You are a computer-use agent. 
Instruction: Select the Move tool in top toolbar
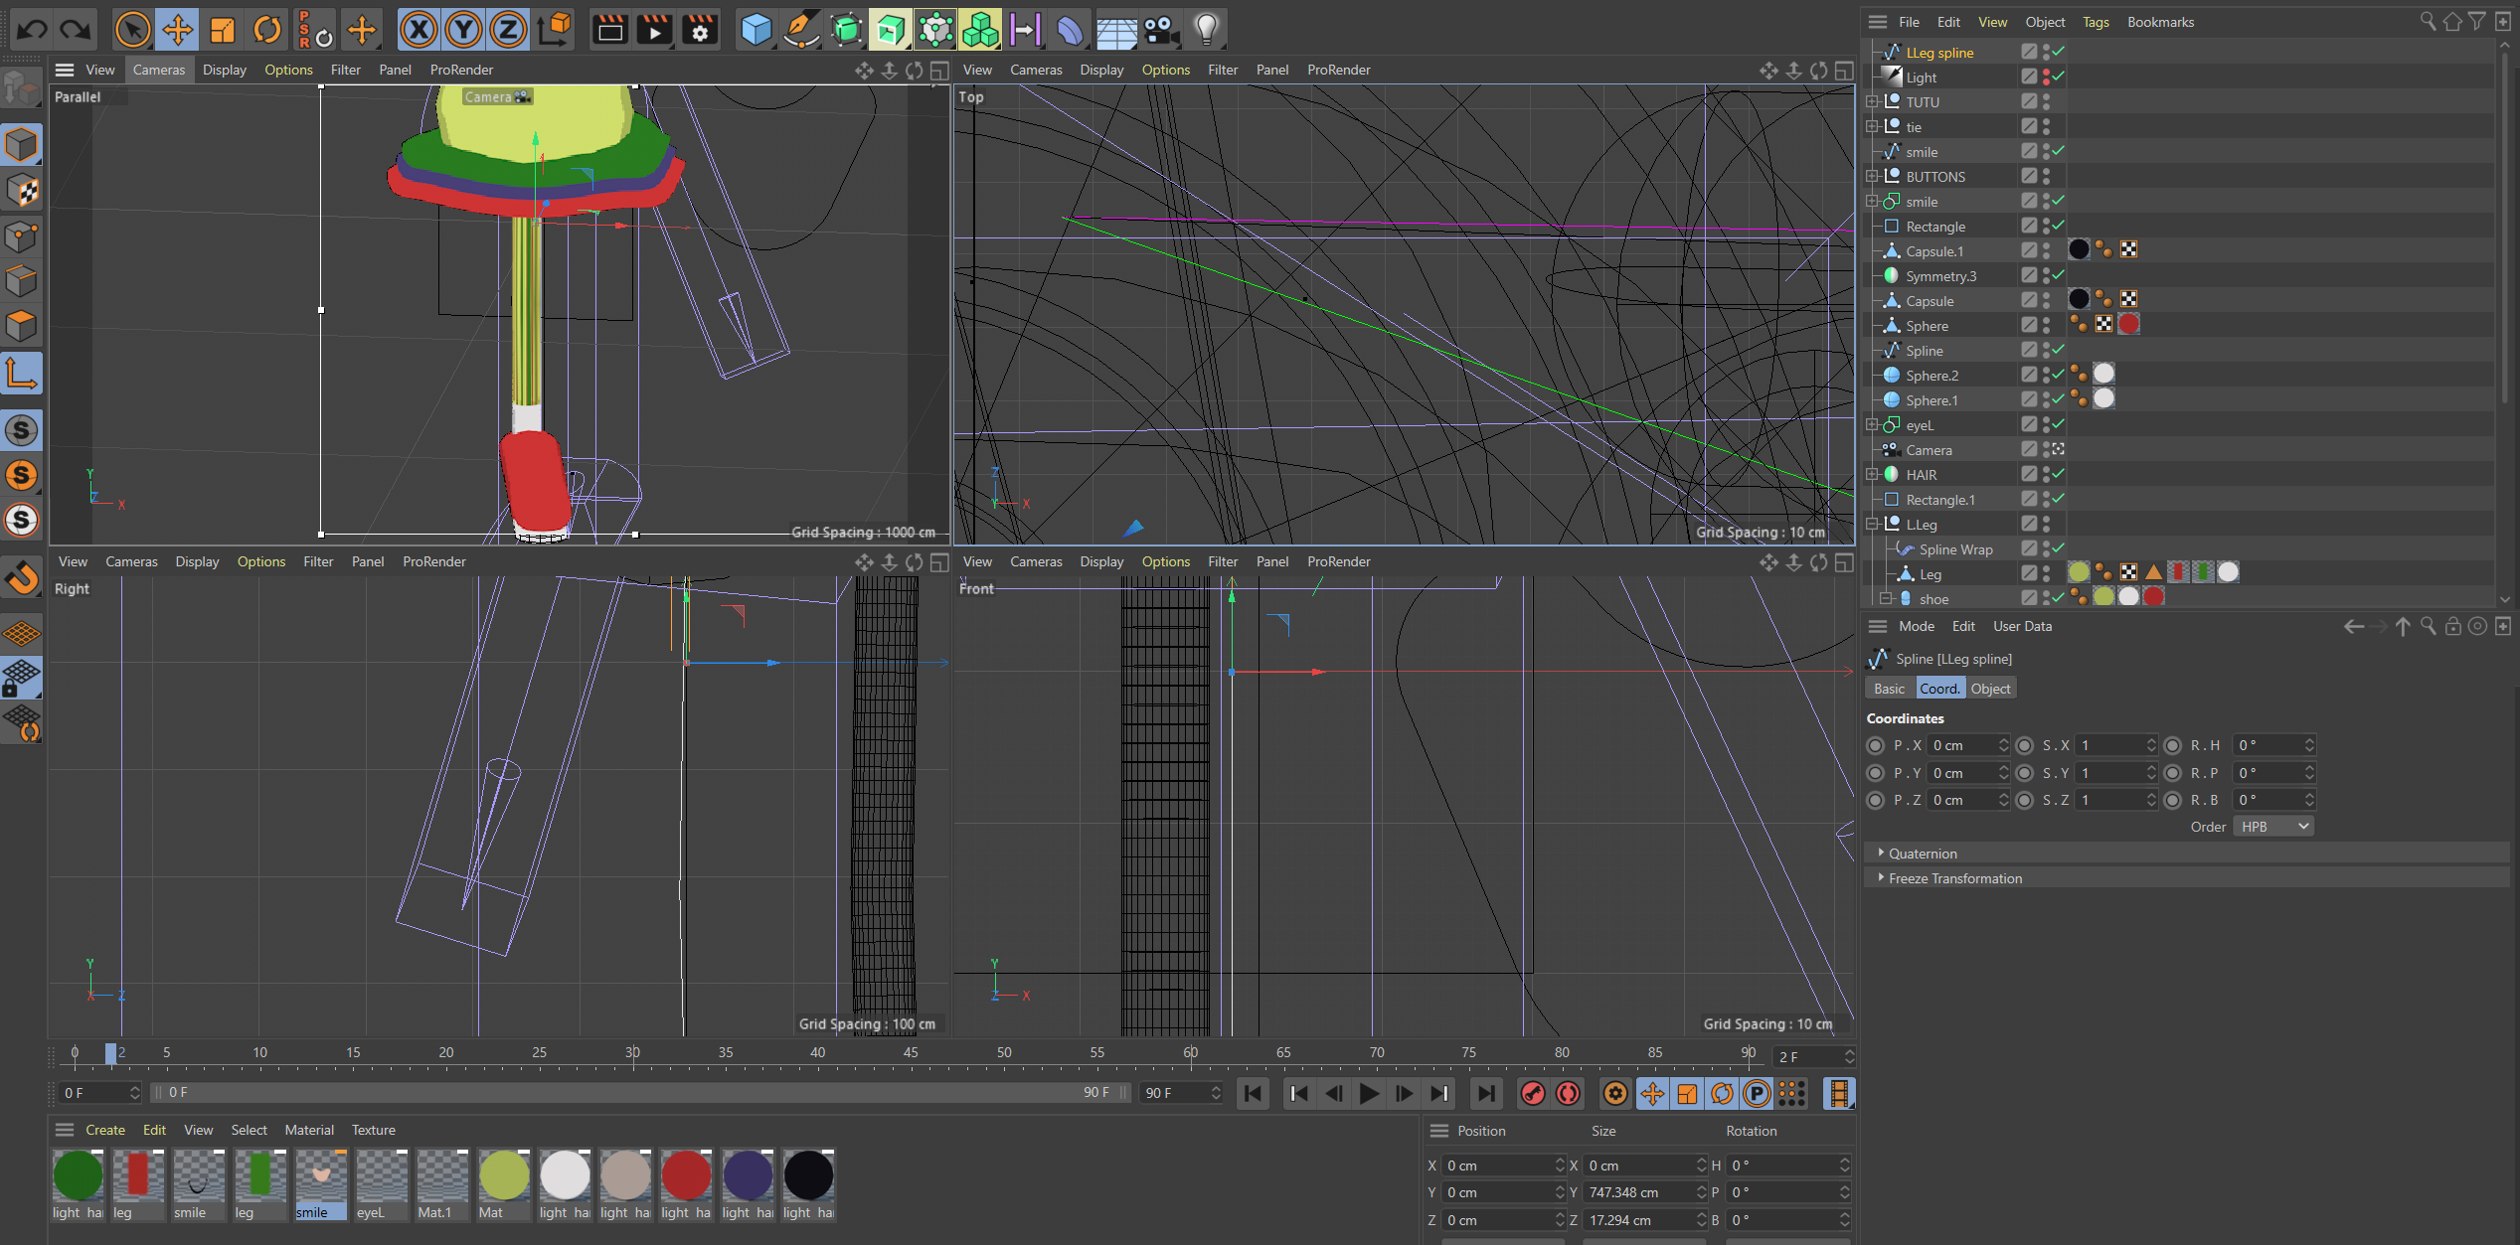(178, 30)
